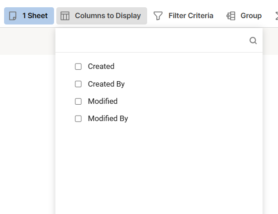Click the Group rows icon

point(231,16)
